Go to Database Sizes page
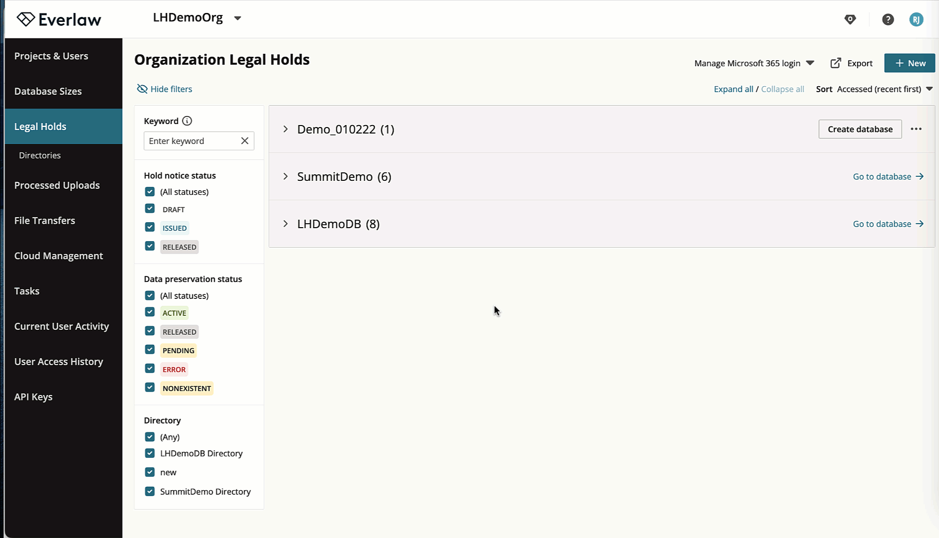 (x=63, y=91)
